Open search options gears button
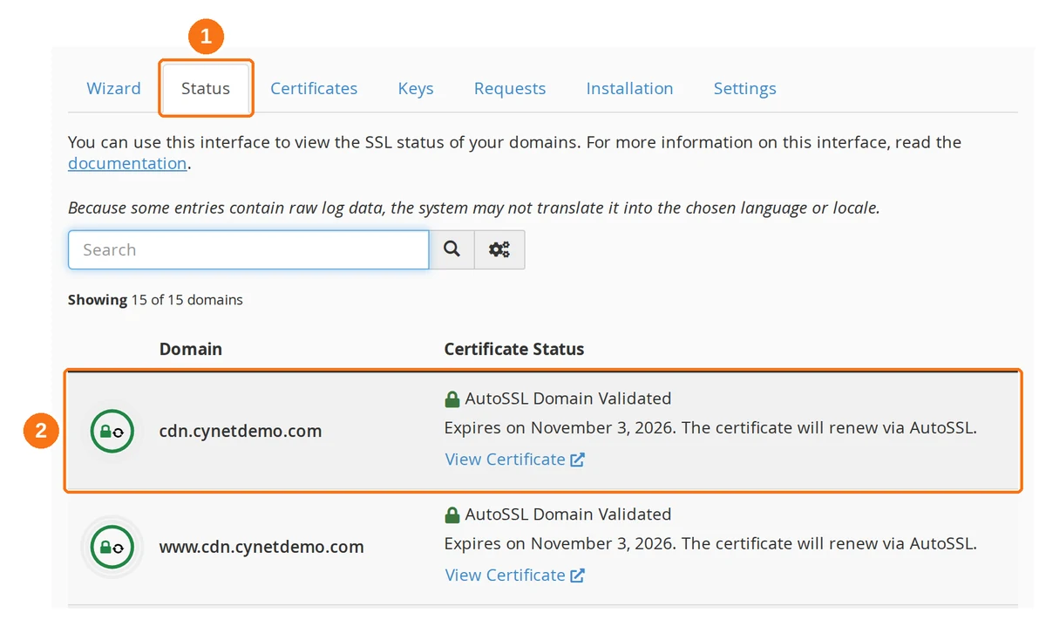This screenshot has width=1046, height=620. [x=499, y=249]
